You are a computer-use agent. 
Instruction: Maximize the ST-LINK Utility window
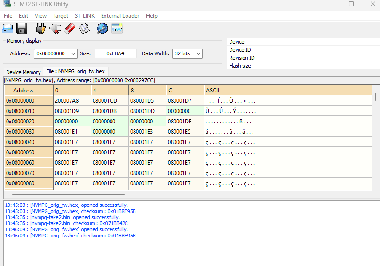(x=351, y=4)
